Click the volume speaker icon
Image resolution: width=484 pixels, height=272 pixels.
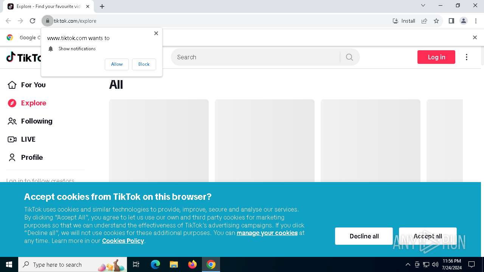pos(435,264)
